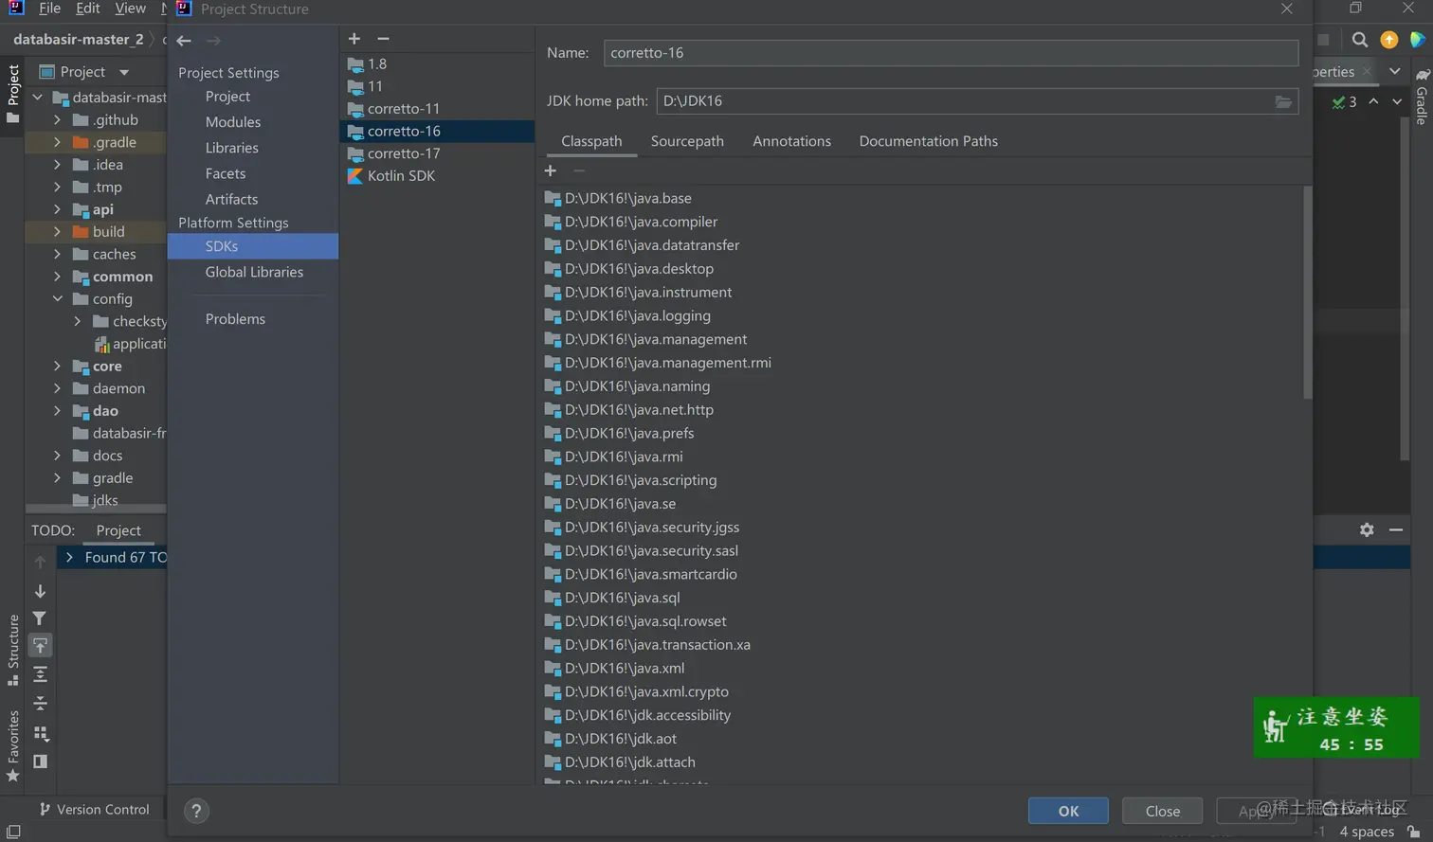Collapse the databasir-master root folder
Viewport: 1433px width, 842px height.
coord(38,98)
